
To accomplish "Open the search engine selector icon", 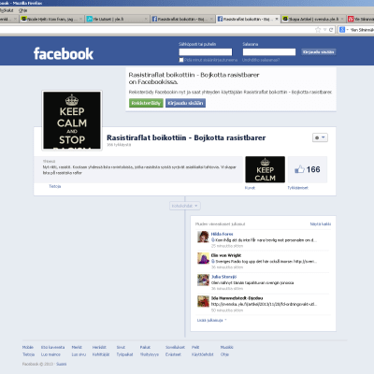I will coord(342,30).
